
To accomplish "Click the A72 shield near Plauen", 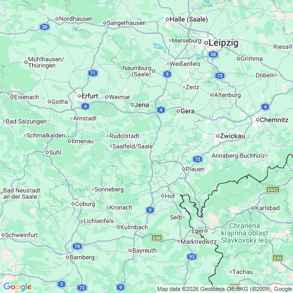I will pos(198,159).
